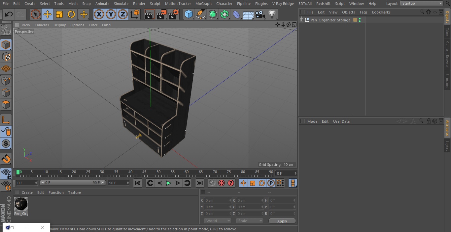Add a Floor environment object
Viewport: 451px width, 232px height.
248,14
